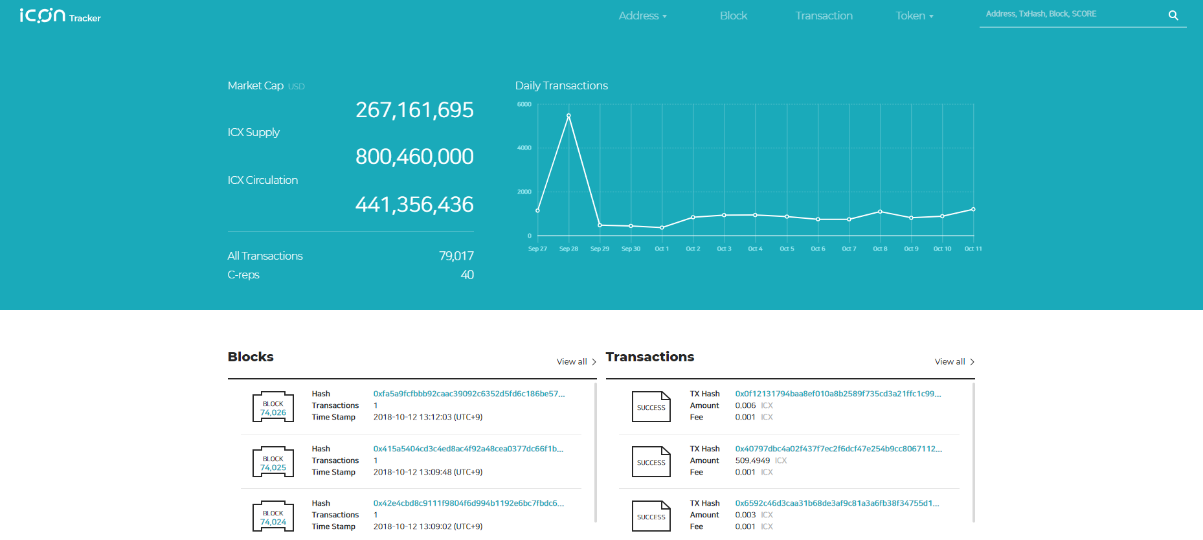Open block hash 0x42e4cbd8c9111f98...
Viewport: 1203px width, 540px height.
click(469, 503)
